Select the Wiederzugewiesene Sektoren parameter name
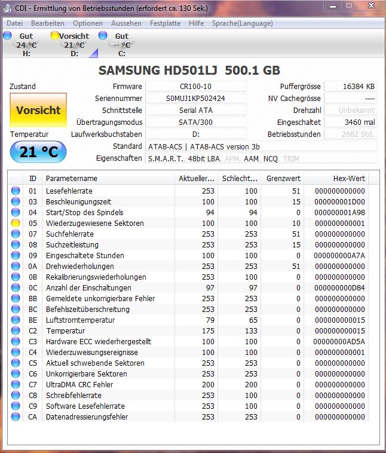Screen dimensions: 386x453 (95, 223)
